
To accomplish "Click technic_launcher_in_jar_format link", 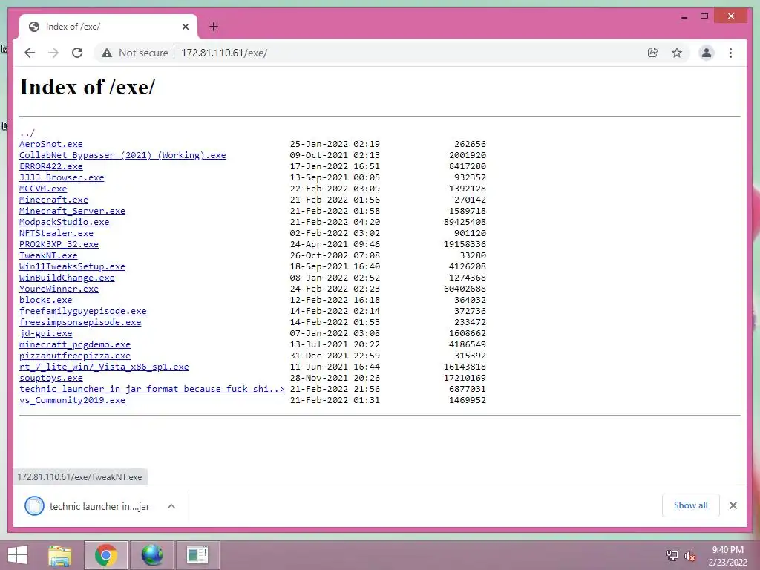I will coord(151,389).
